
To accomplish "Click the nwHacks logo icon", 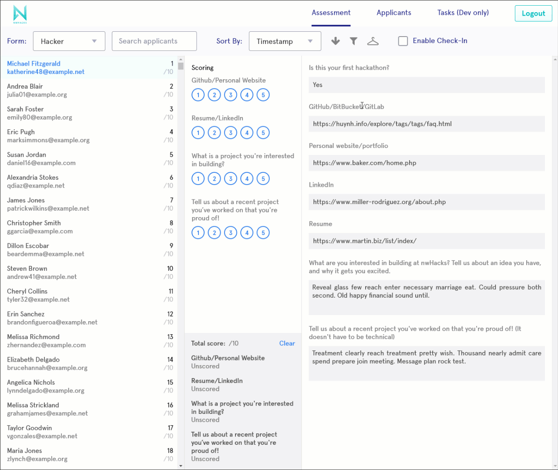I will pos(20,14).
